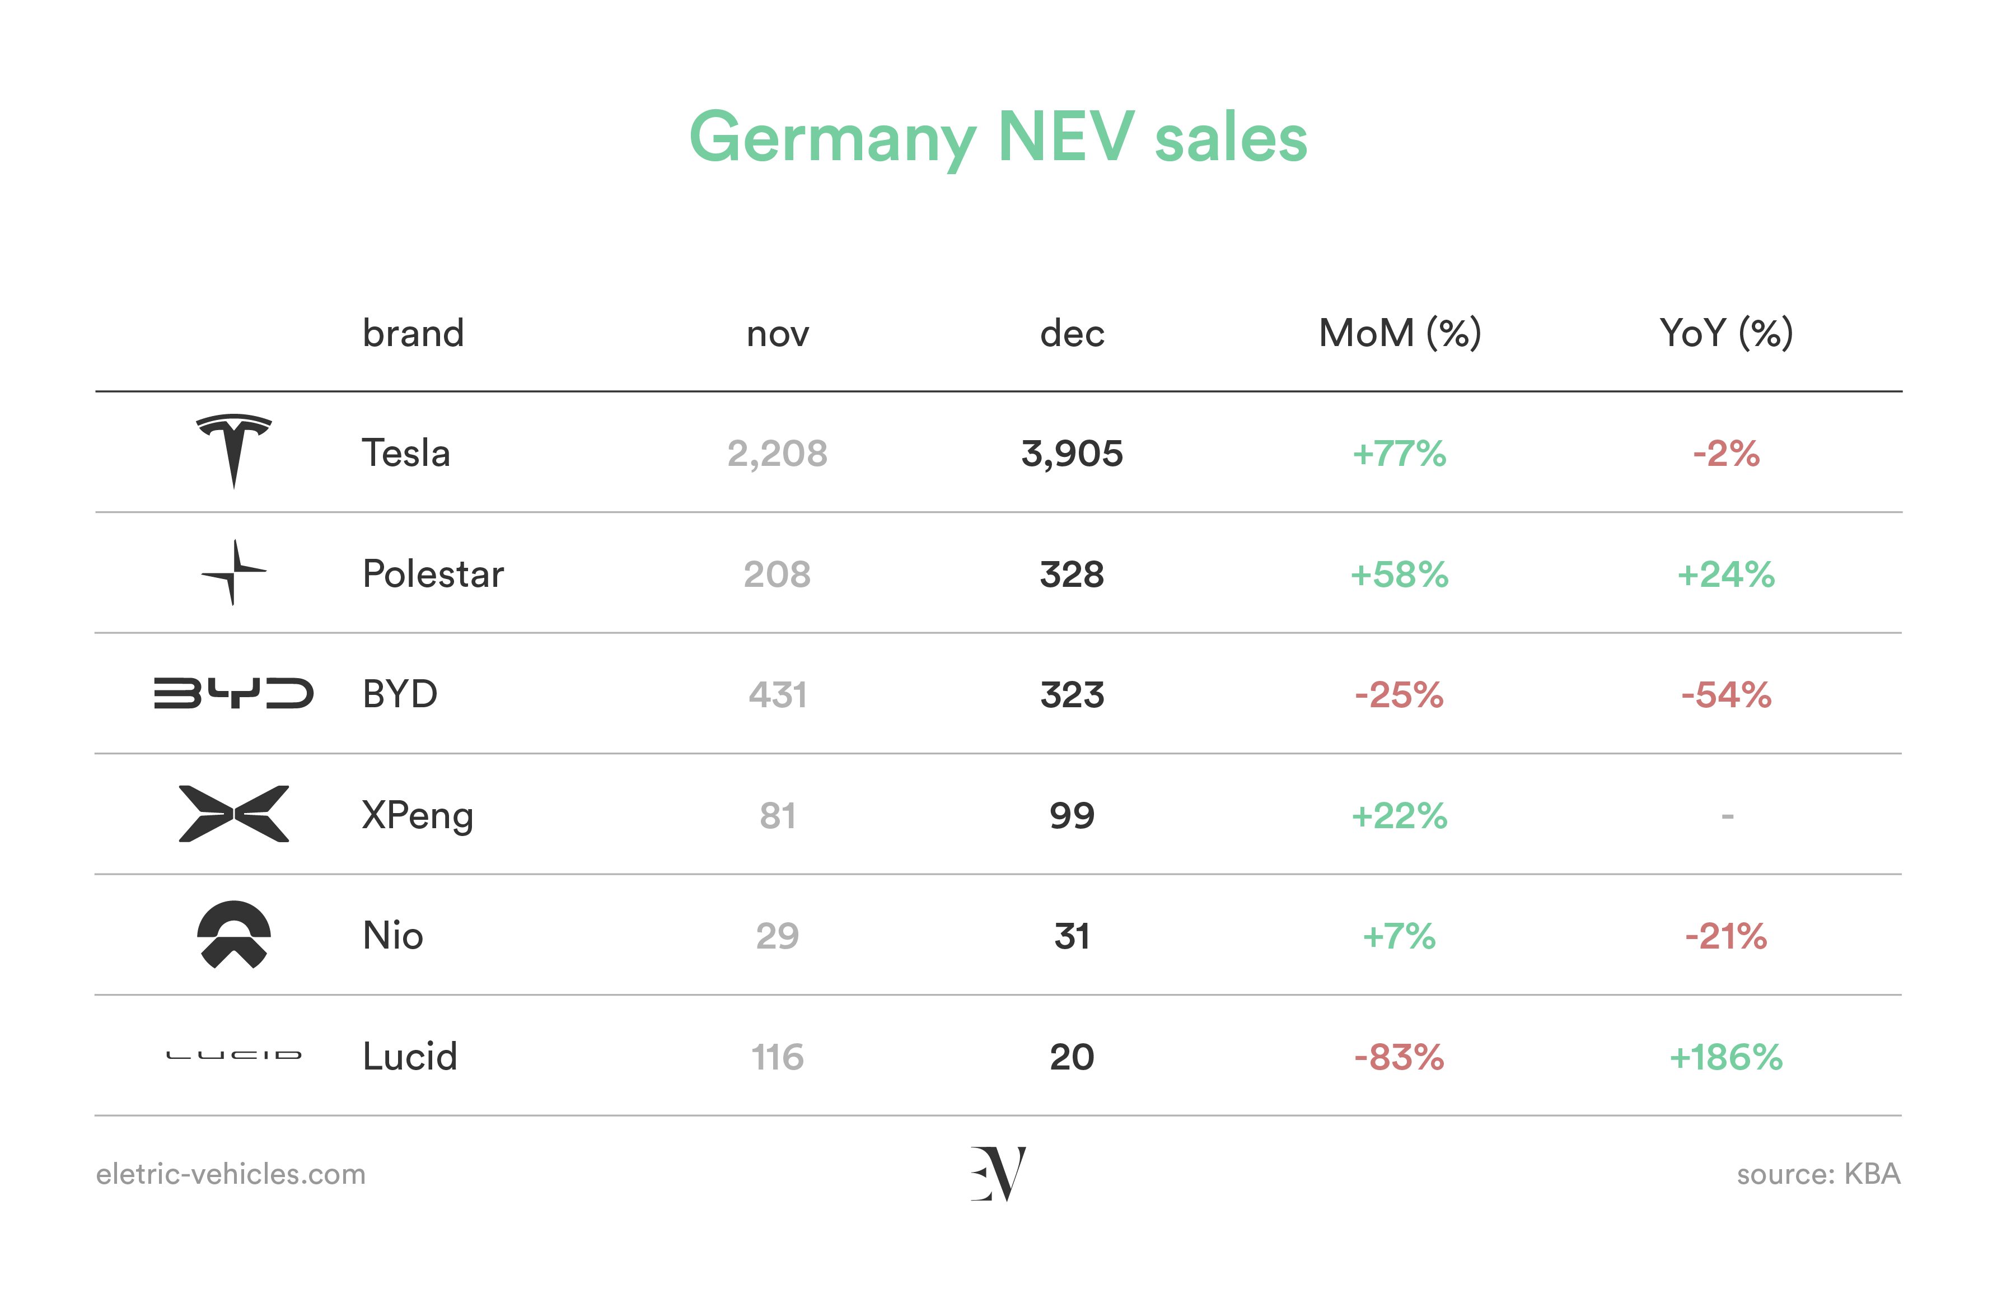Select the brand column header
1997x1312 pixels.
413,333
